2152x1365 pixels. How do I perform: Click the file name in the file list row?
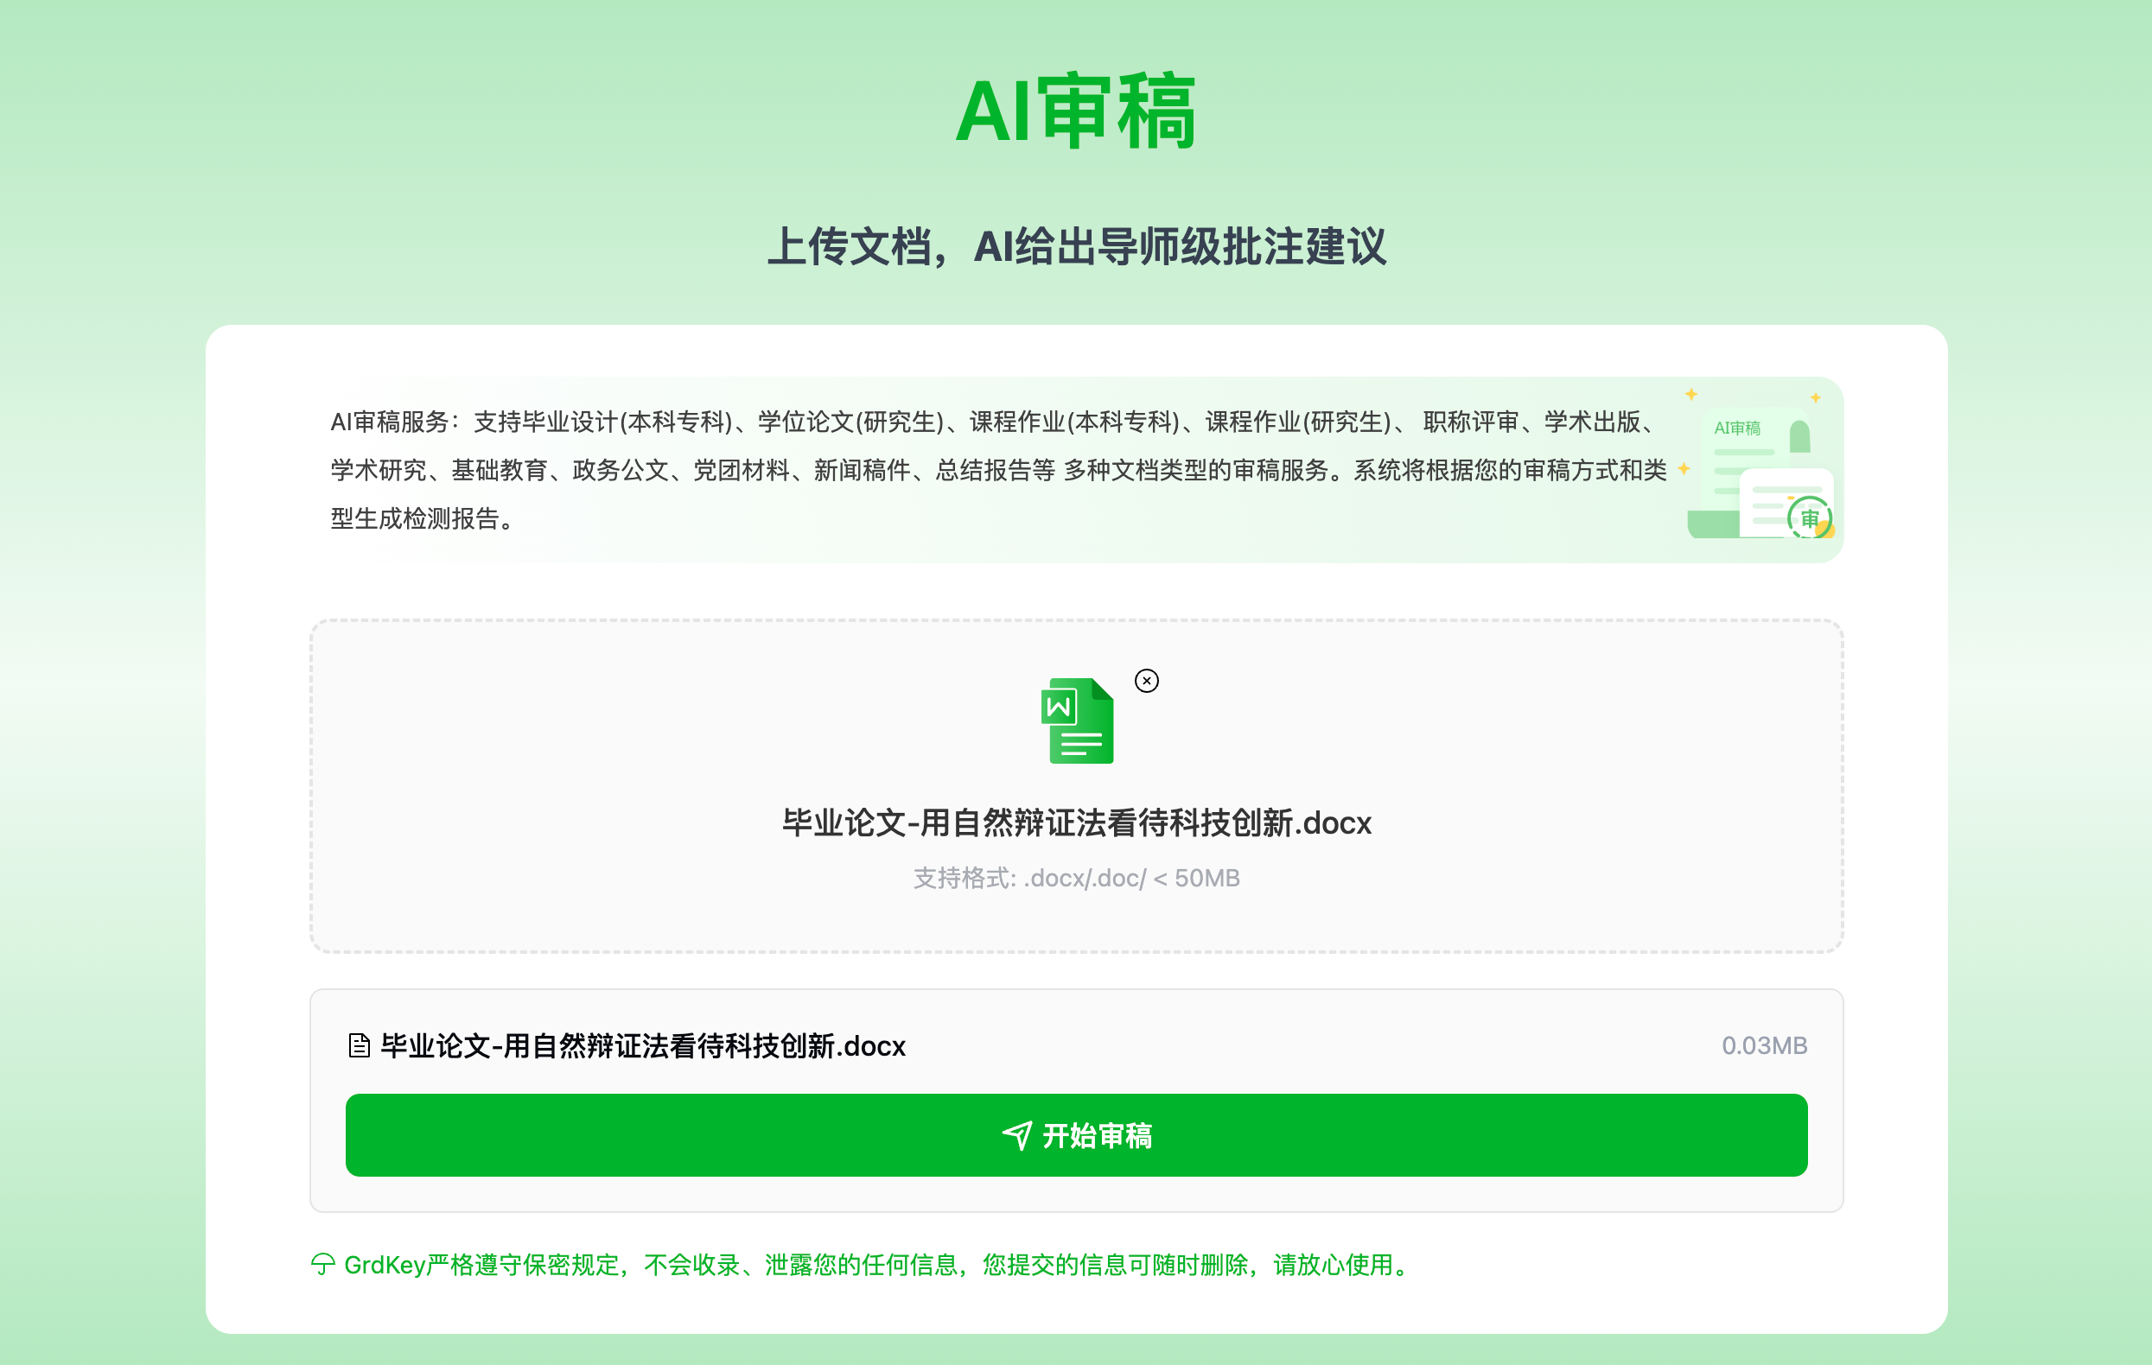point(642,1045)
